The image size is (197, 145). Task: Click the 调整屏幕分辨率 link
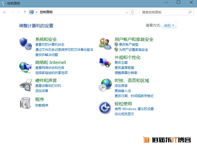pyautogui.click(x=126, y=73)
